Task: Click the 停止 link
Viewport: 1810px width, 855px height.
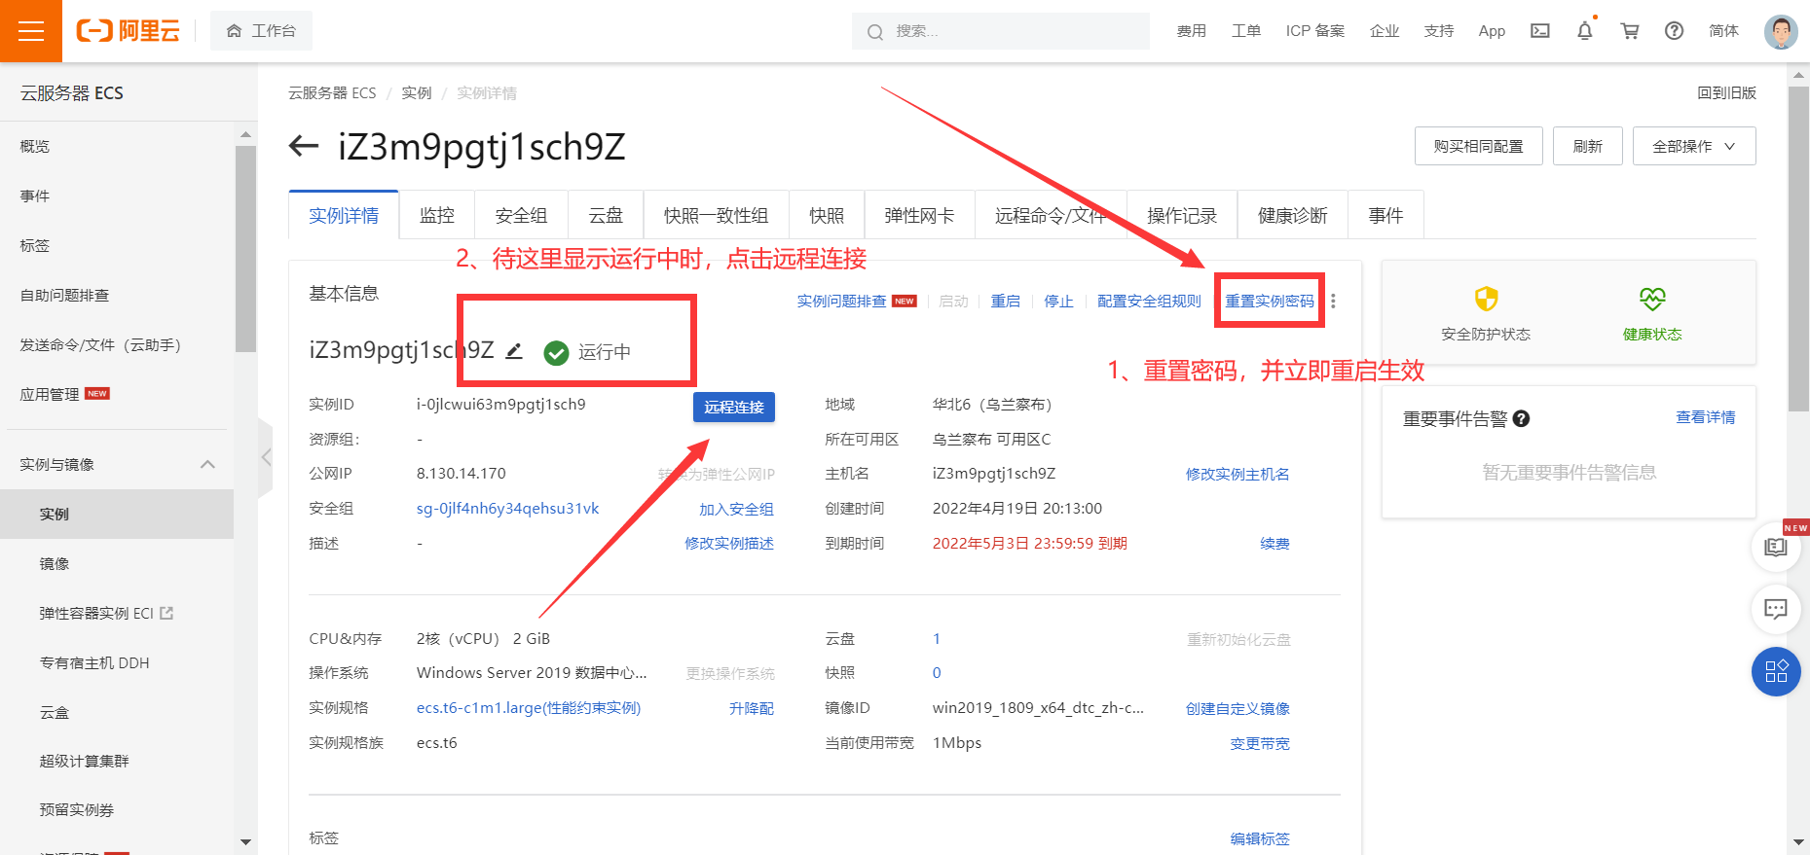Action: pyautogui.click(x=1058, y=302)
